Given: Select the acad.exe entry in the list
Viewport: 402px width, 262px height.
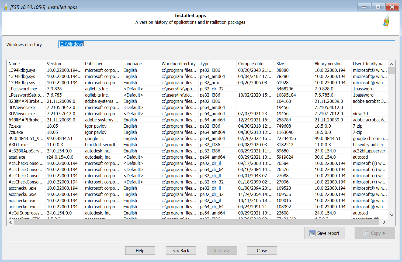Looking at the screenshot, I should click(17, 157).
